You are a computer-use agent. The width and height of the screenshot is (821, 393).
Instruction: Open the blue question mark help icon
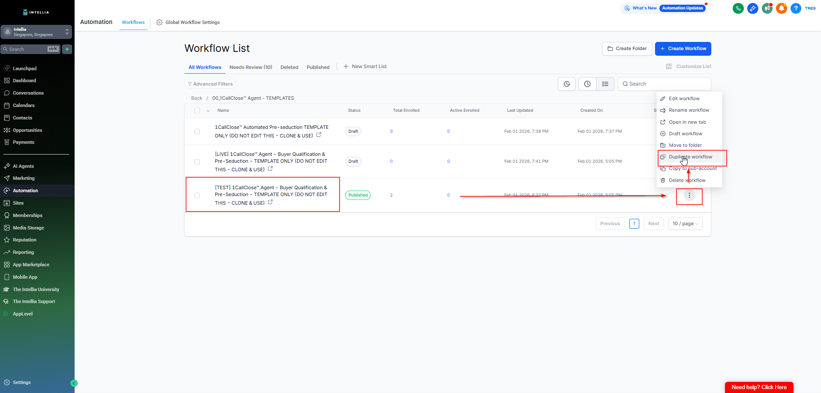point(796,8)
